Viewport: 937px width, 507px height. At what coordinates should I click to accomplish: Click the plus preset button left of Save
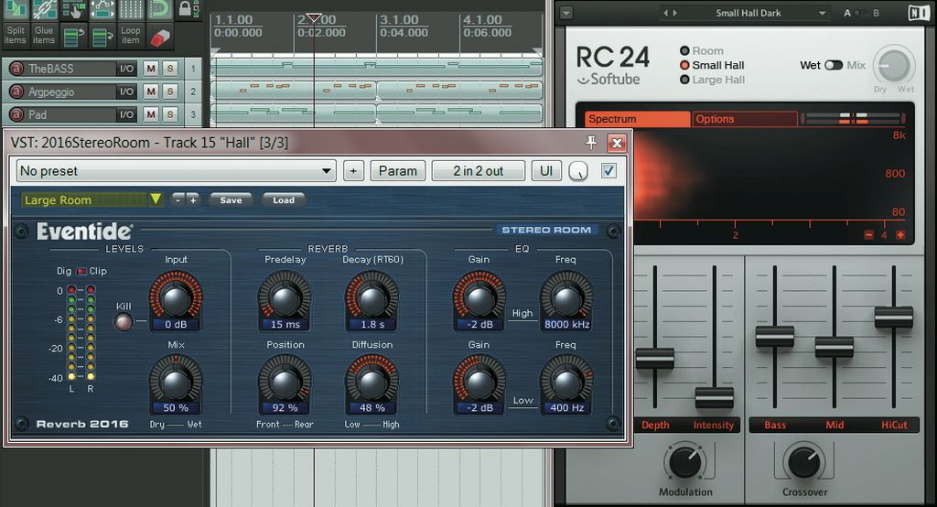tap(192, 200)
